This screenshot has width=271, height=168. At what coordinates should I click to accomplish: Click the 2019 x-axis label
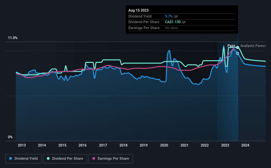click(x=144, y=145)
